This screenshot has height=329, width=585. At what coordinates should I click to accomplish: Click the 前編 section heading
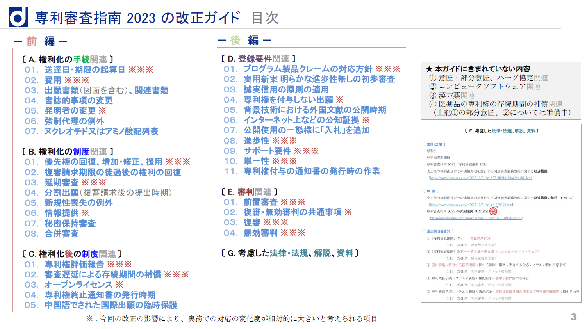[x=41, y=41]
